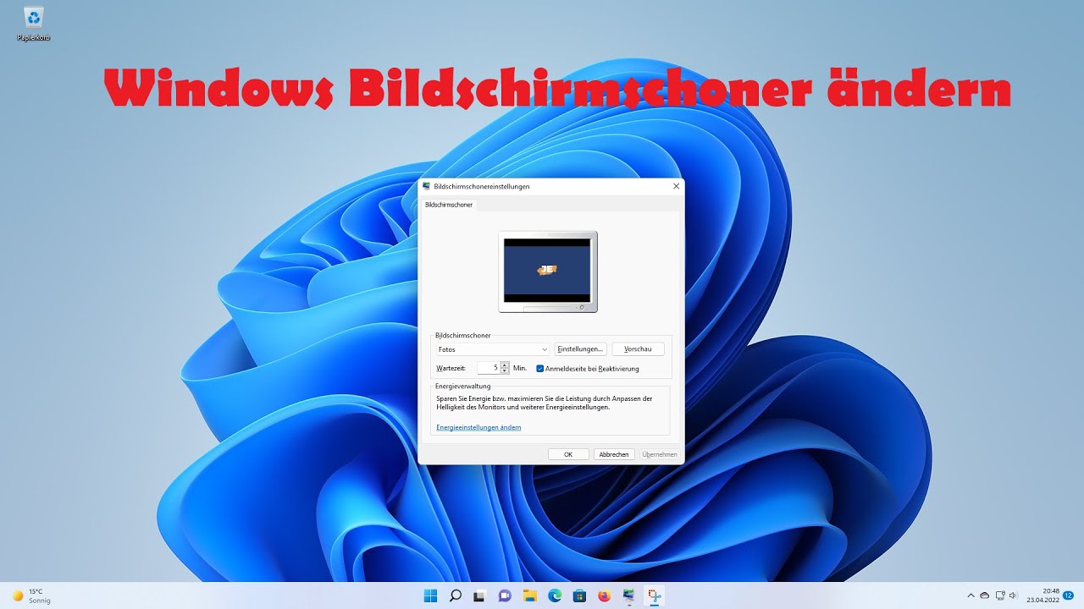Viewport: 1084px width, 609px height.
Task: Click the Wartezeit label
Action: tap(451, 369)
